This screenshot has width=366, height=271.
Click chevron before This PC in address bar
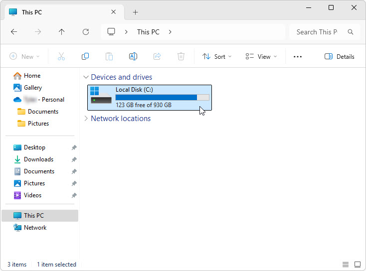coord(126,32)
